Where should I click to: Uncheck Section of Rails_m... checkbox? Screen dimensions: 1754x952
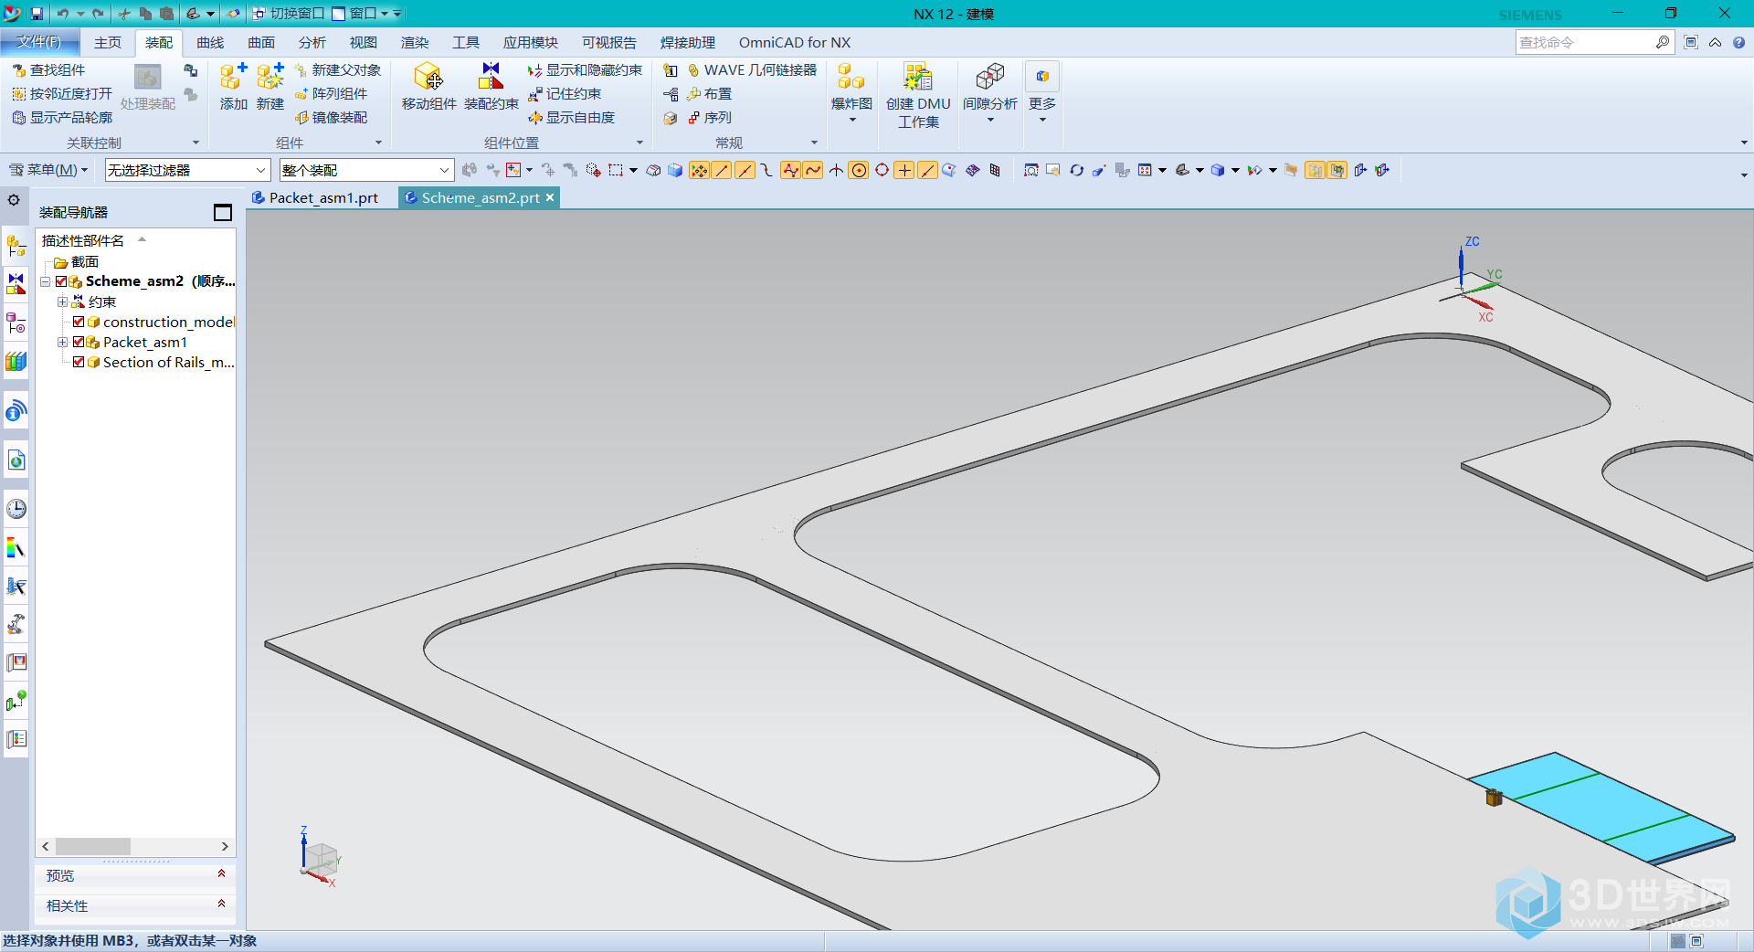click(79, 362)
